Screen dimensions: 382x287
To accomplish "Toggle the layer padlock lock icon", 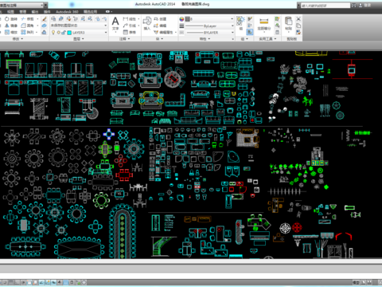I will [x=64, y=33].
